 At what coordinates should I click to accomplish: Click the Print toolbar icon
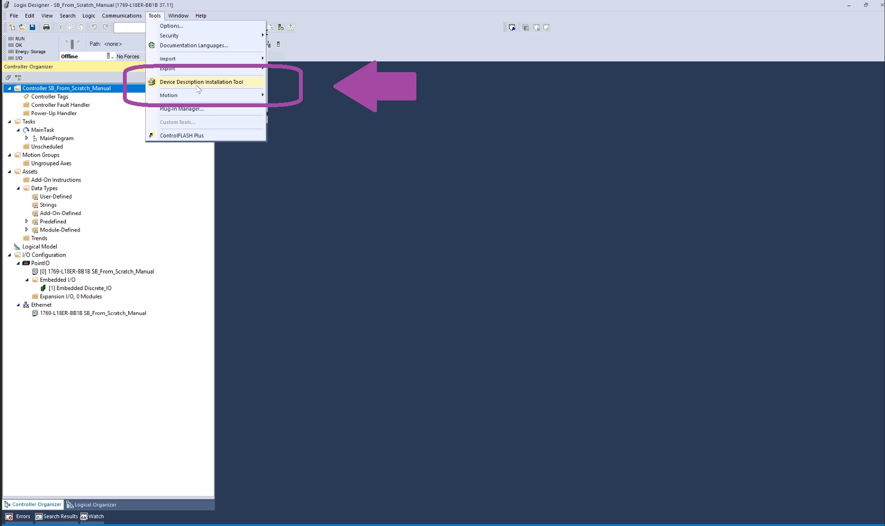tap(46, 27)
